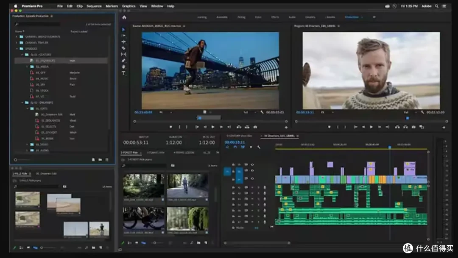Collapse the Ep 01 - CENTURY folder
Viewport: 458px width, 258px height.
pyautogui.click(x=22, y=55)
